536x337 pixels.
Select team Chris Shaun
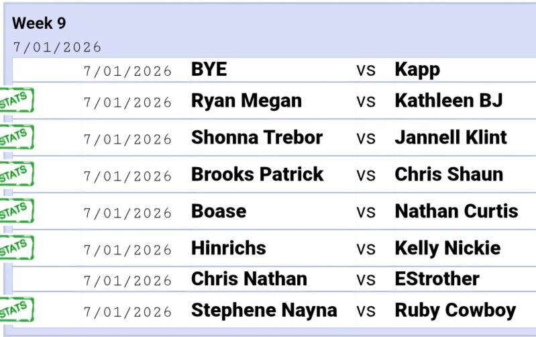point(449,175)
